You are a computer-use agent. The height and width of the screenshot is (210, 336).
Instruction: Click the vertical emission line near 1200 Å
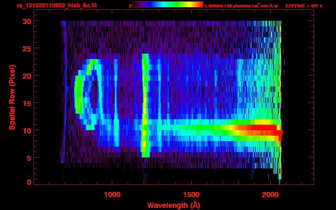[x=145, y=105]
